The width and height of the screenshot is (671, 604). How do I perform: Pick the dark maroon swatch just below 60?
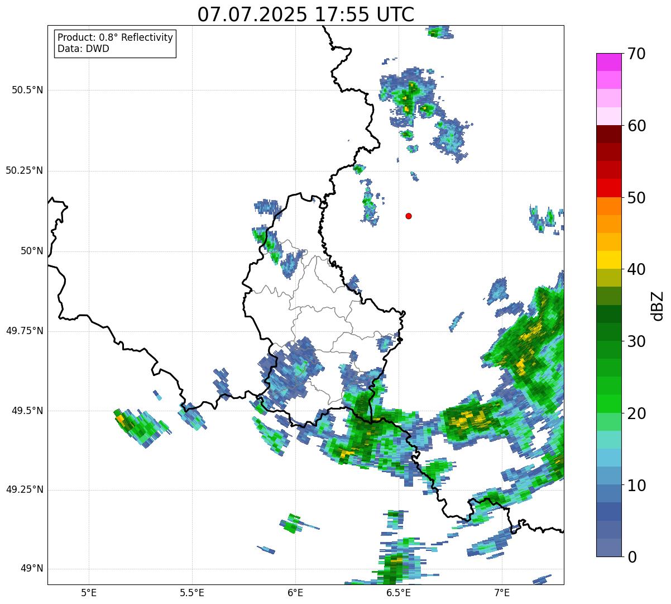click(608, 134)
